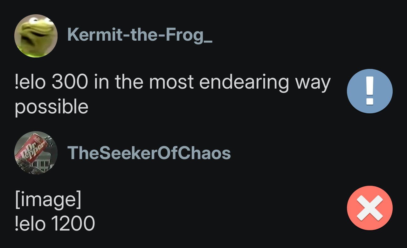407x248 pixels.
Task: Select TheSeekerOfChaos's round avatar
Action: (x=36, y=153)
